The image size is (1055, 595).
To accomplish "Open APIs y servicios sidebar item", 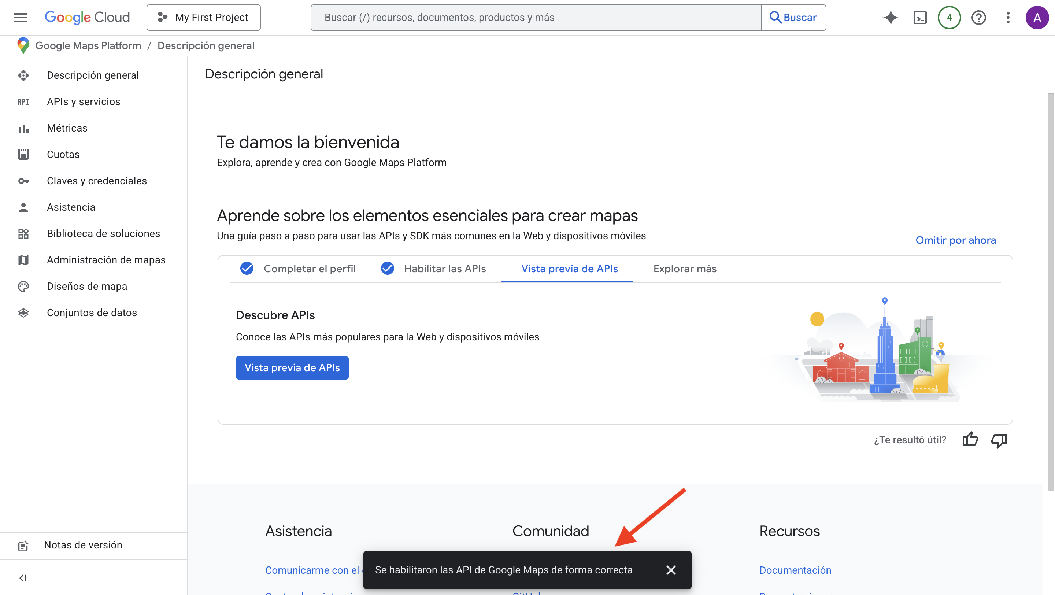I will point(84,101).
